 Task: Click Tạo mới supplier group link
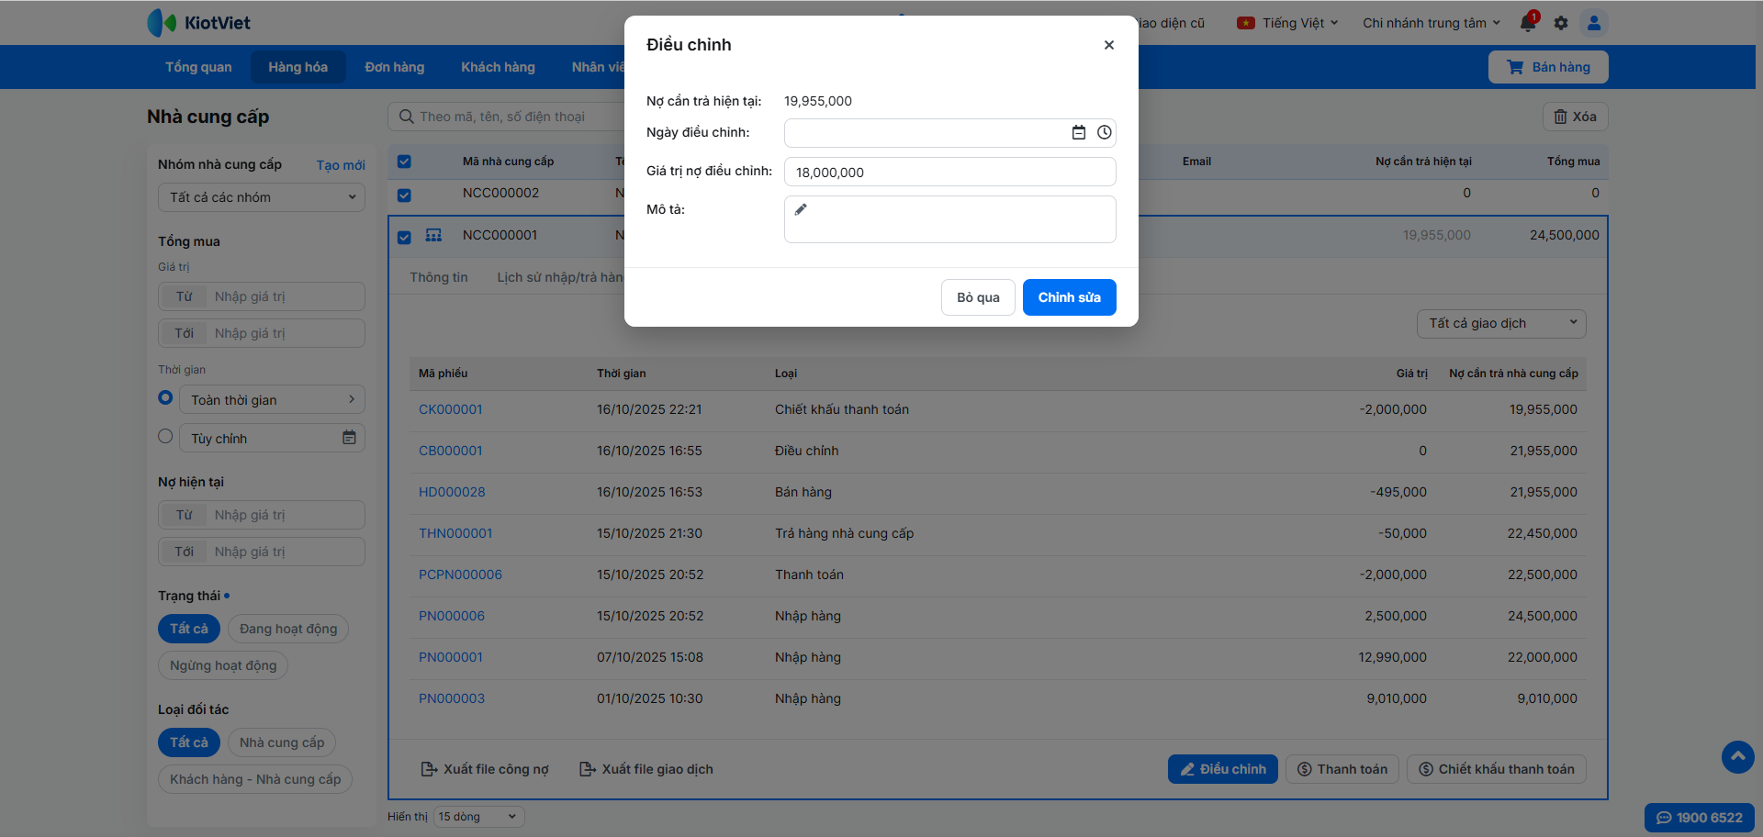pos(341,165)
